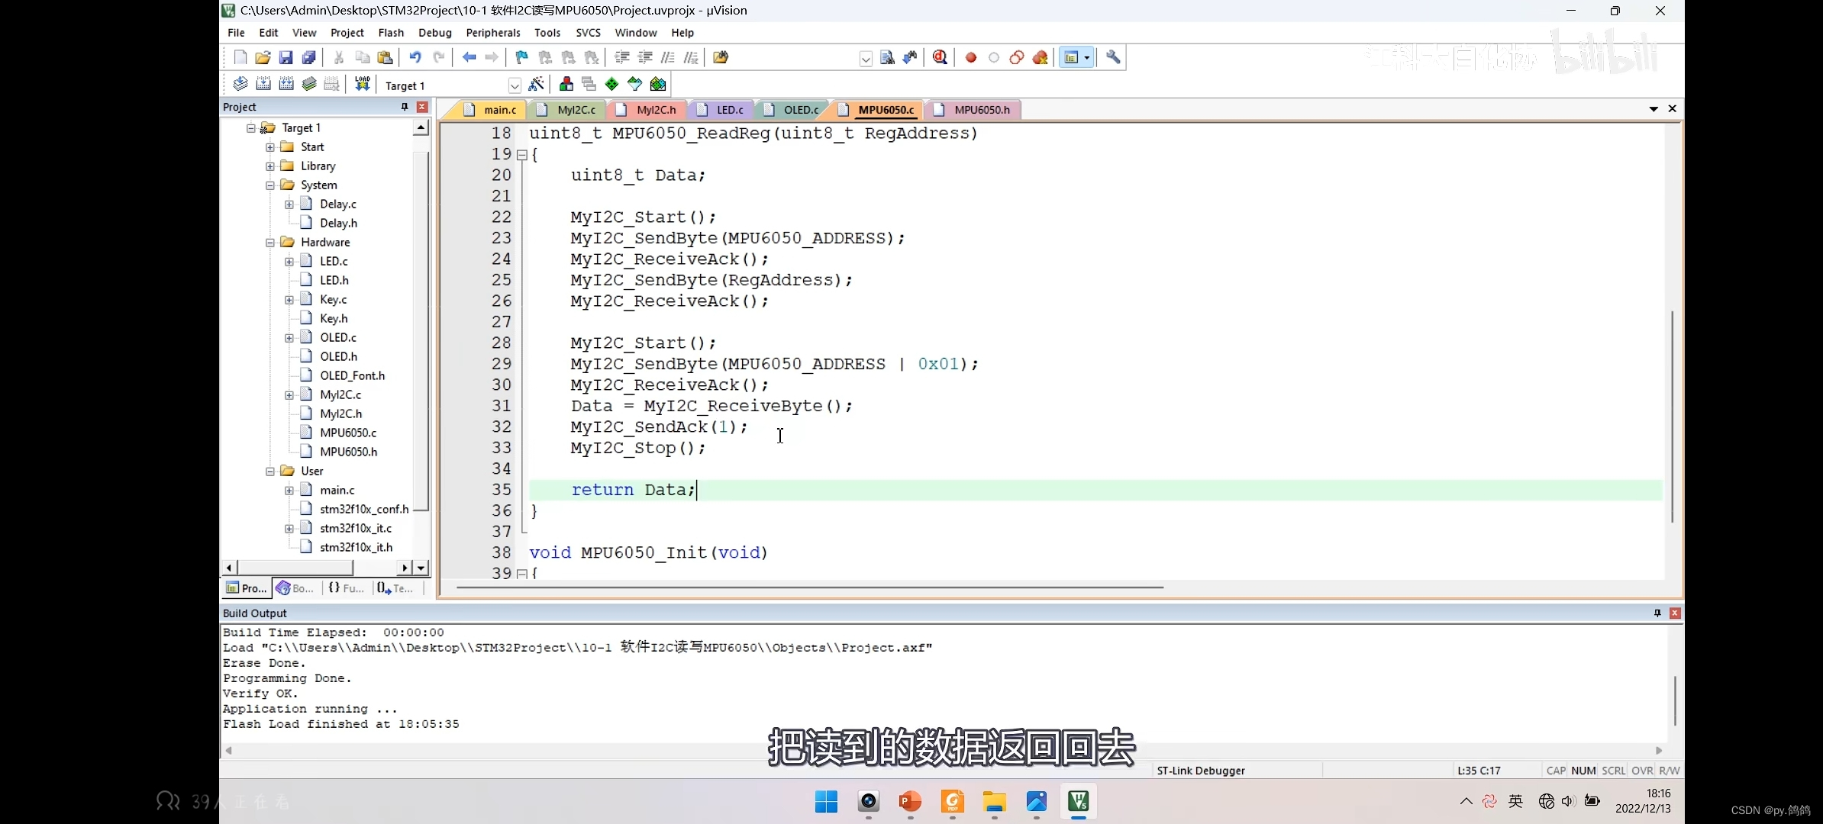Image resolution: width=1823 pixels, height=824 pixels.
Task: Open the find text combo box arrow
Action: [866, 59]
